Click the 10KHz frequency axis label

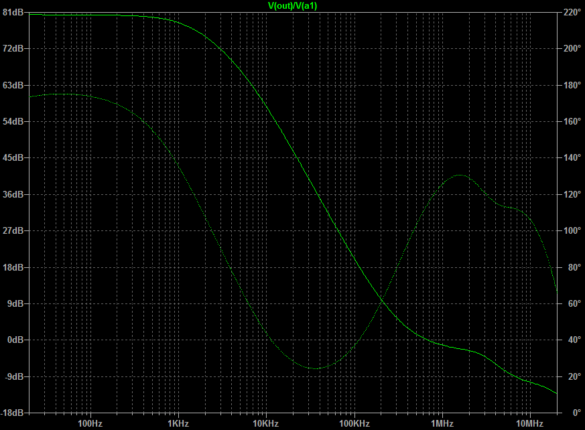coord(265,424)
